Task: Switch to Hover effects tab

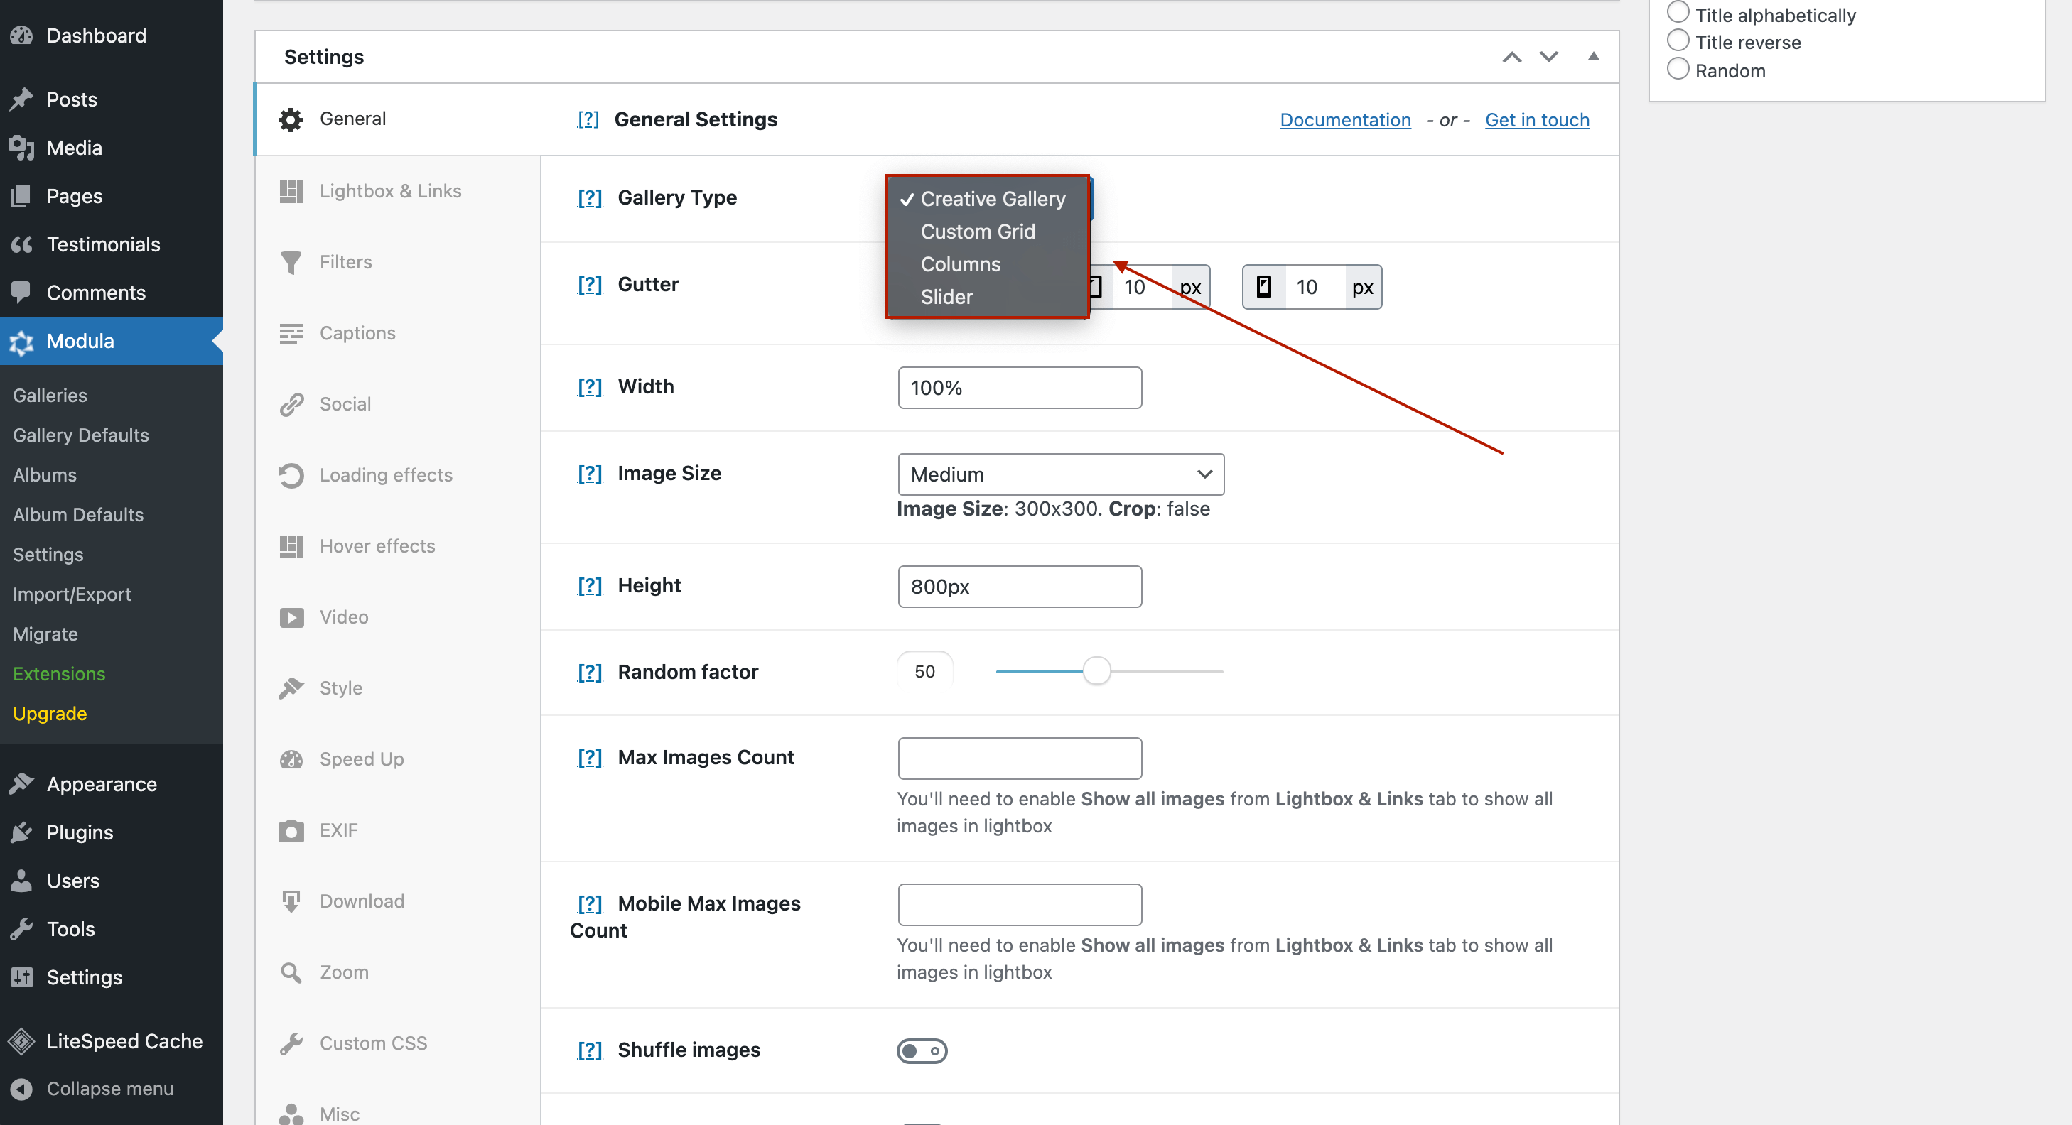Action: (x=397, y=547)
